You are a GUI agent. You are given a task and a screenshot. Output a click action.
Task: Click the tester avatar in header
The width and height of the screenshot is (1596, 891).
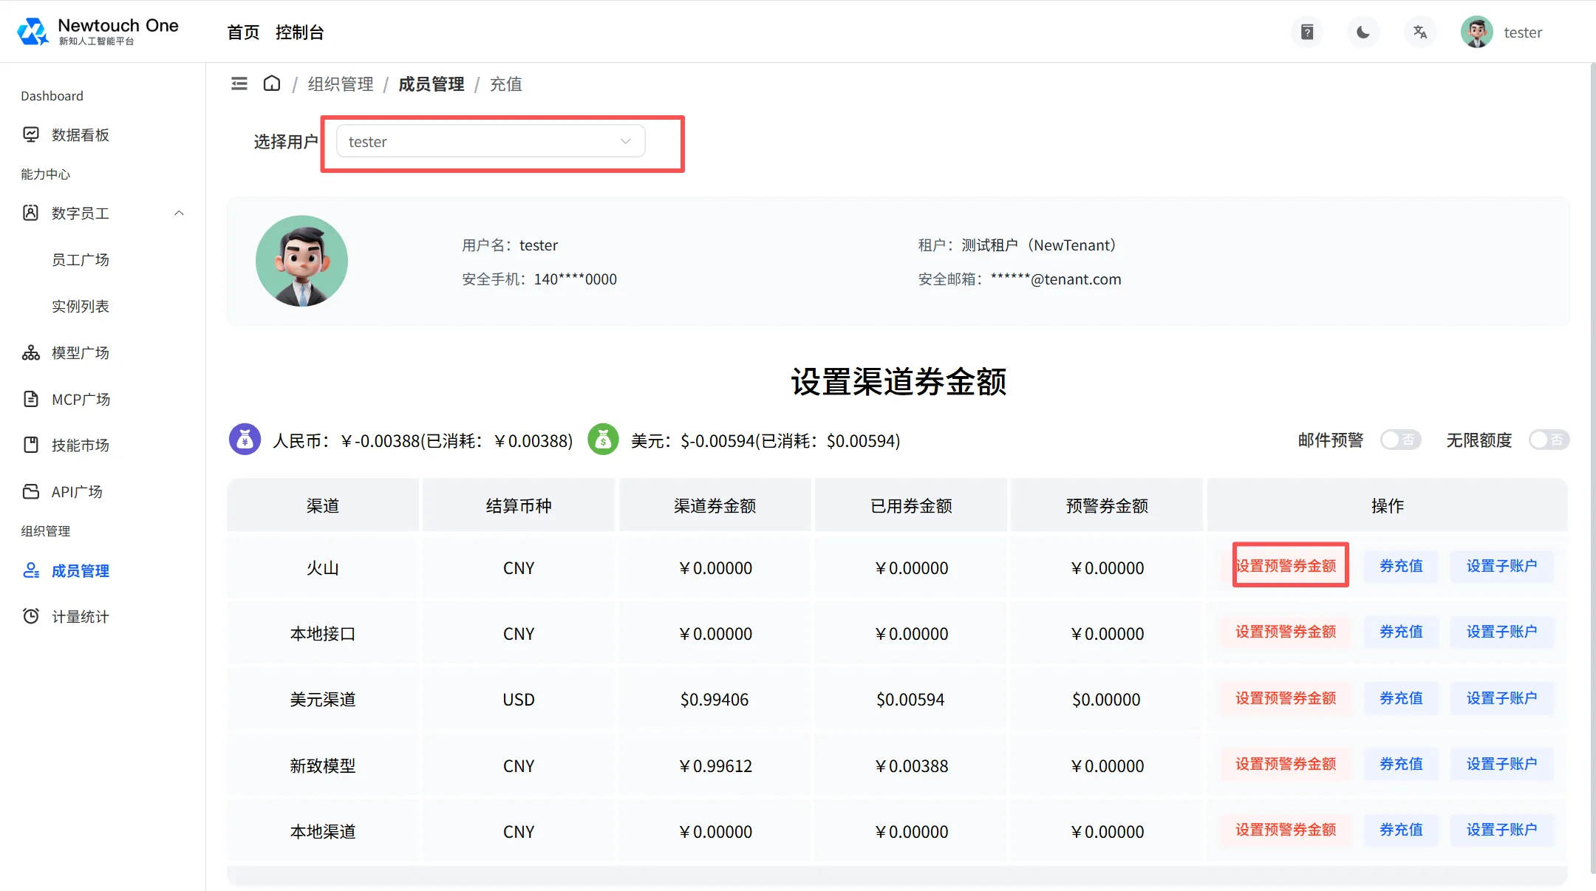pos(1476,33)
